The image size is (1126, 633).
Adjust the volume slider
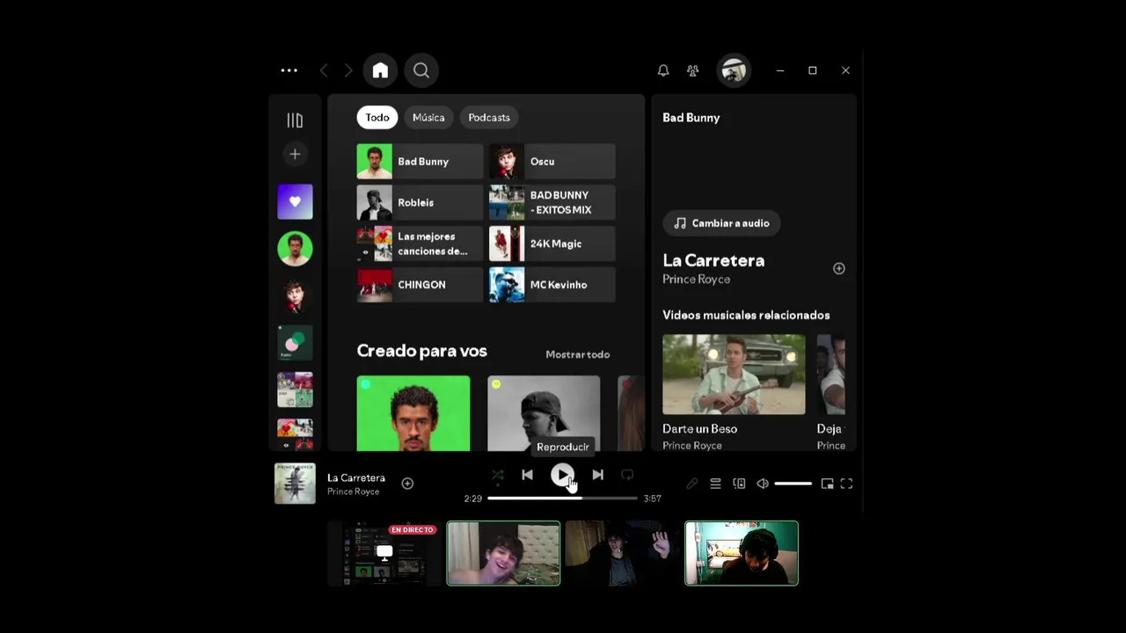coord(793,484)
